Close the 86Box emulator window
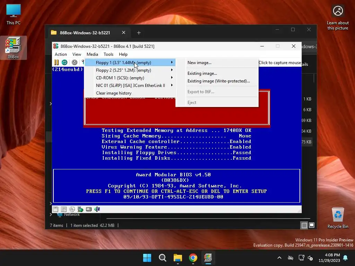The height and width of the screenshot is (266, 355). point(294,46)
